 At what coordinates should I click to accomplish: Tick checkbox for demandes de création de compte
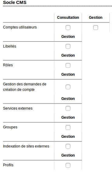pyautogui.click(x=68, y=87)
